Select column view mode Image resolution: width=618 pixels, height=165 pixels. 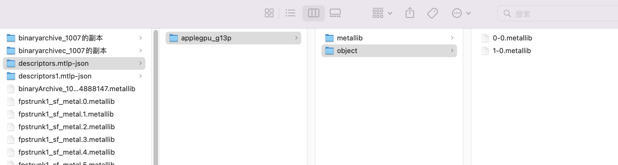pyautogui.click(x=313, y=13)
